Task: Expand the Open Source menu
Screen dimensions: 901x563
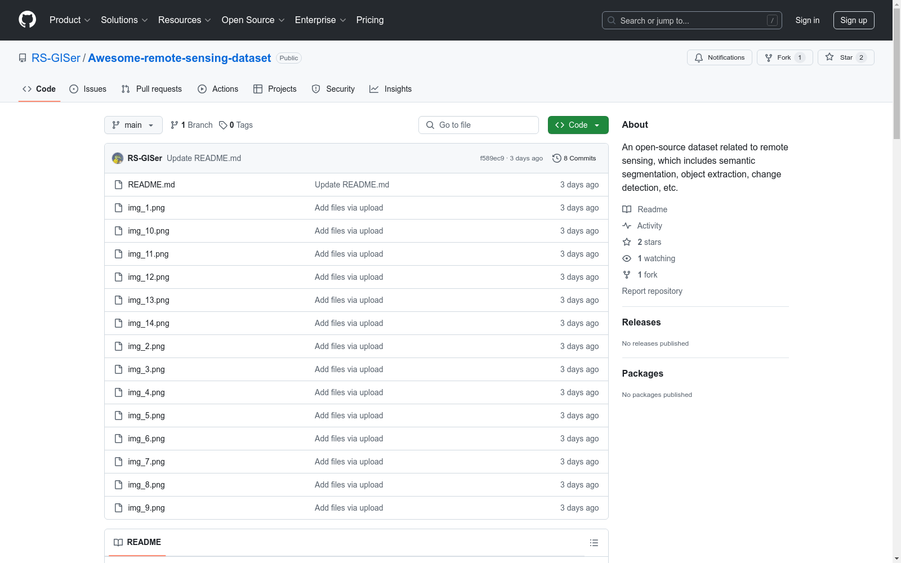Action: [253, 20]
